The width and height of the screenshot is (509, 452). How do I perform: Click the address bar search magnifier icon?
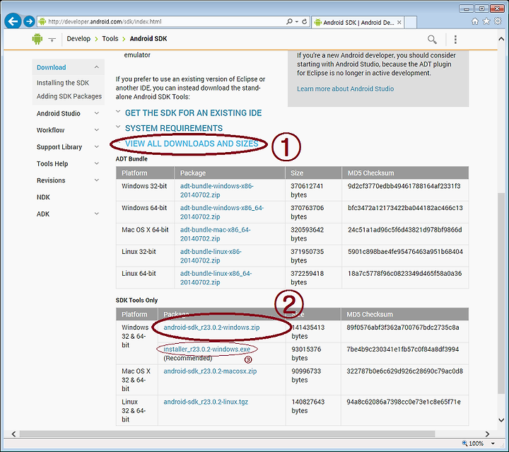pyautogui.click(x=289, y=21)
